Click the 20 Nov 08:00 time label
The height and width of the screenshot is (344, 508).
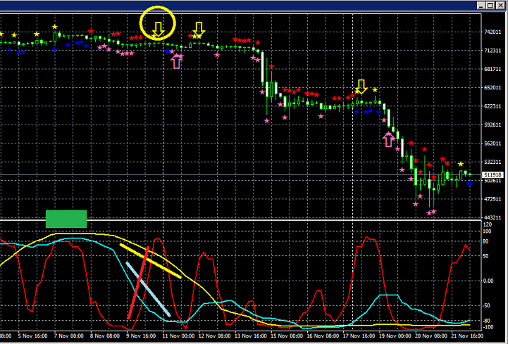(431, 336)
